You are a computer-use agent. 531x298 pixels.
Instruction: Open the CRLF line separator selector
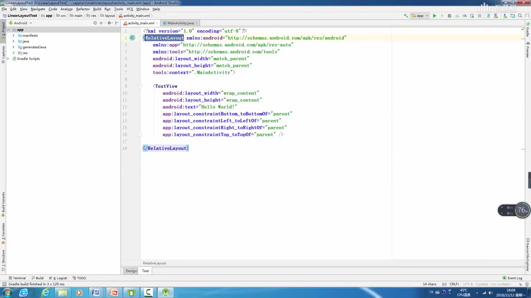click(x=454, y=284)
